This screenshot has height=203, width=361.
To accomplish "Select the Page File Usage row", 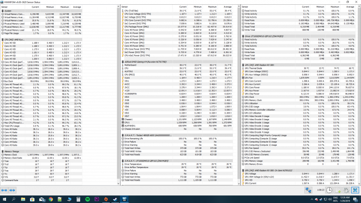I will tap(42, 33).
